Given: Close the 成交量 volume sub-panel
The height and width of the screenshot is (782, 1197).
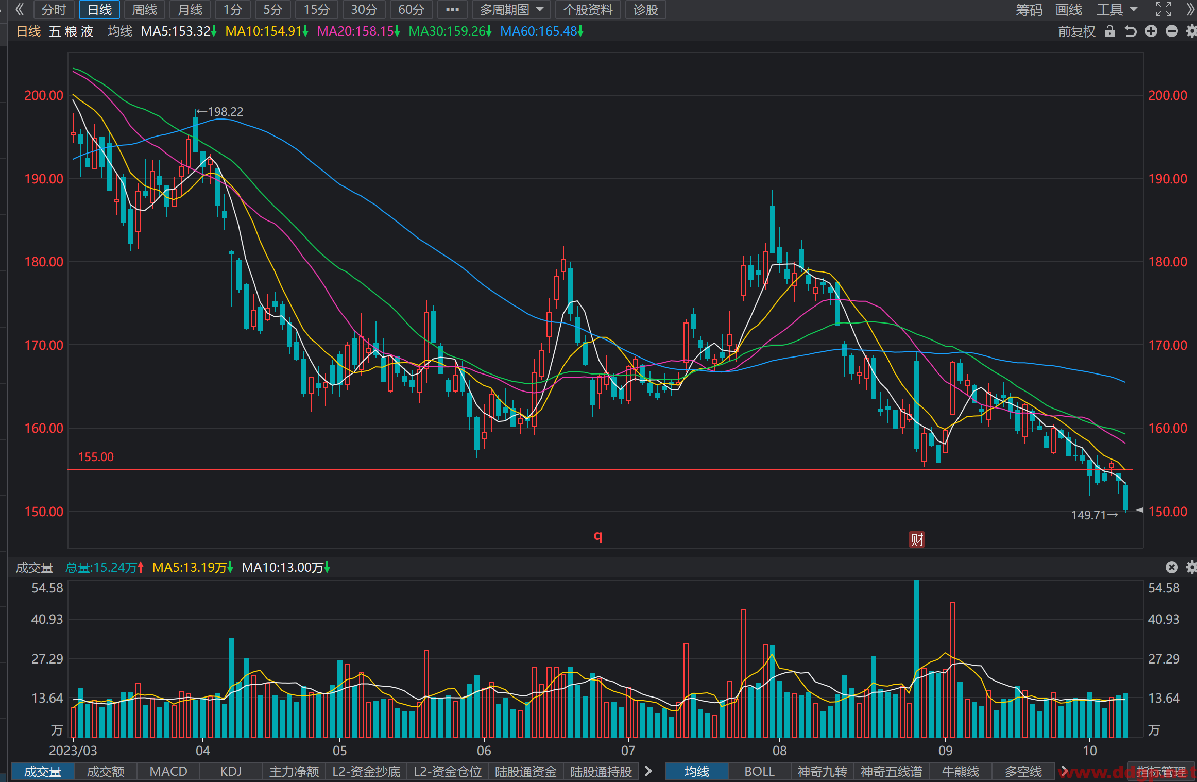Looking at the screenshot, I should coord(1172,567).
